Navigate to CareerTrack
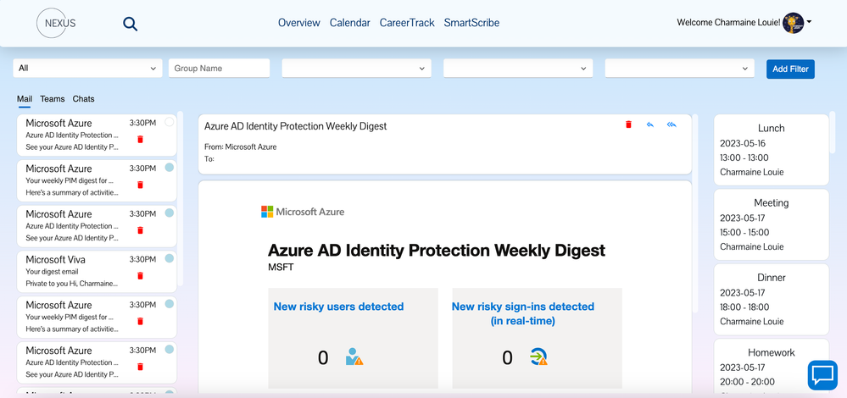This screenshot has height=398, width=847. 407,23
